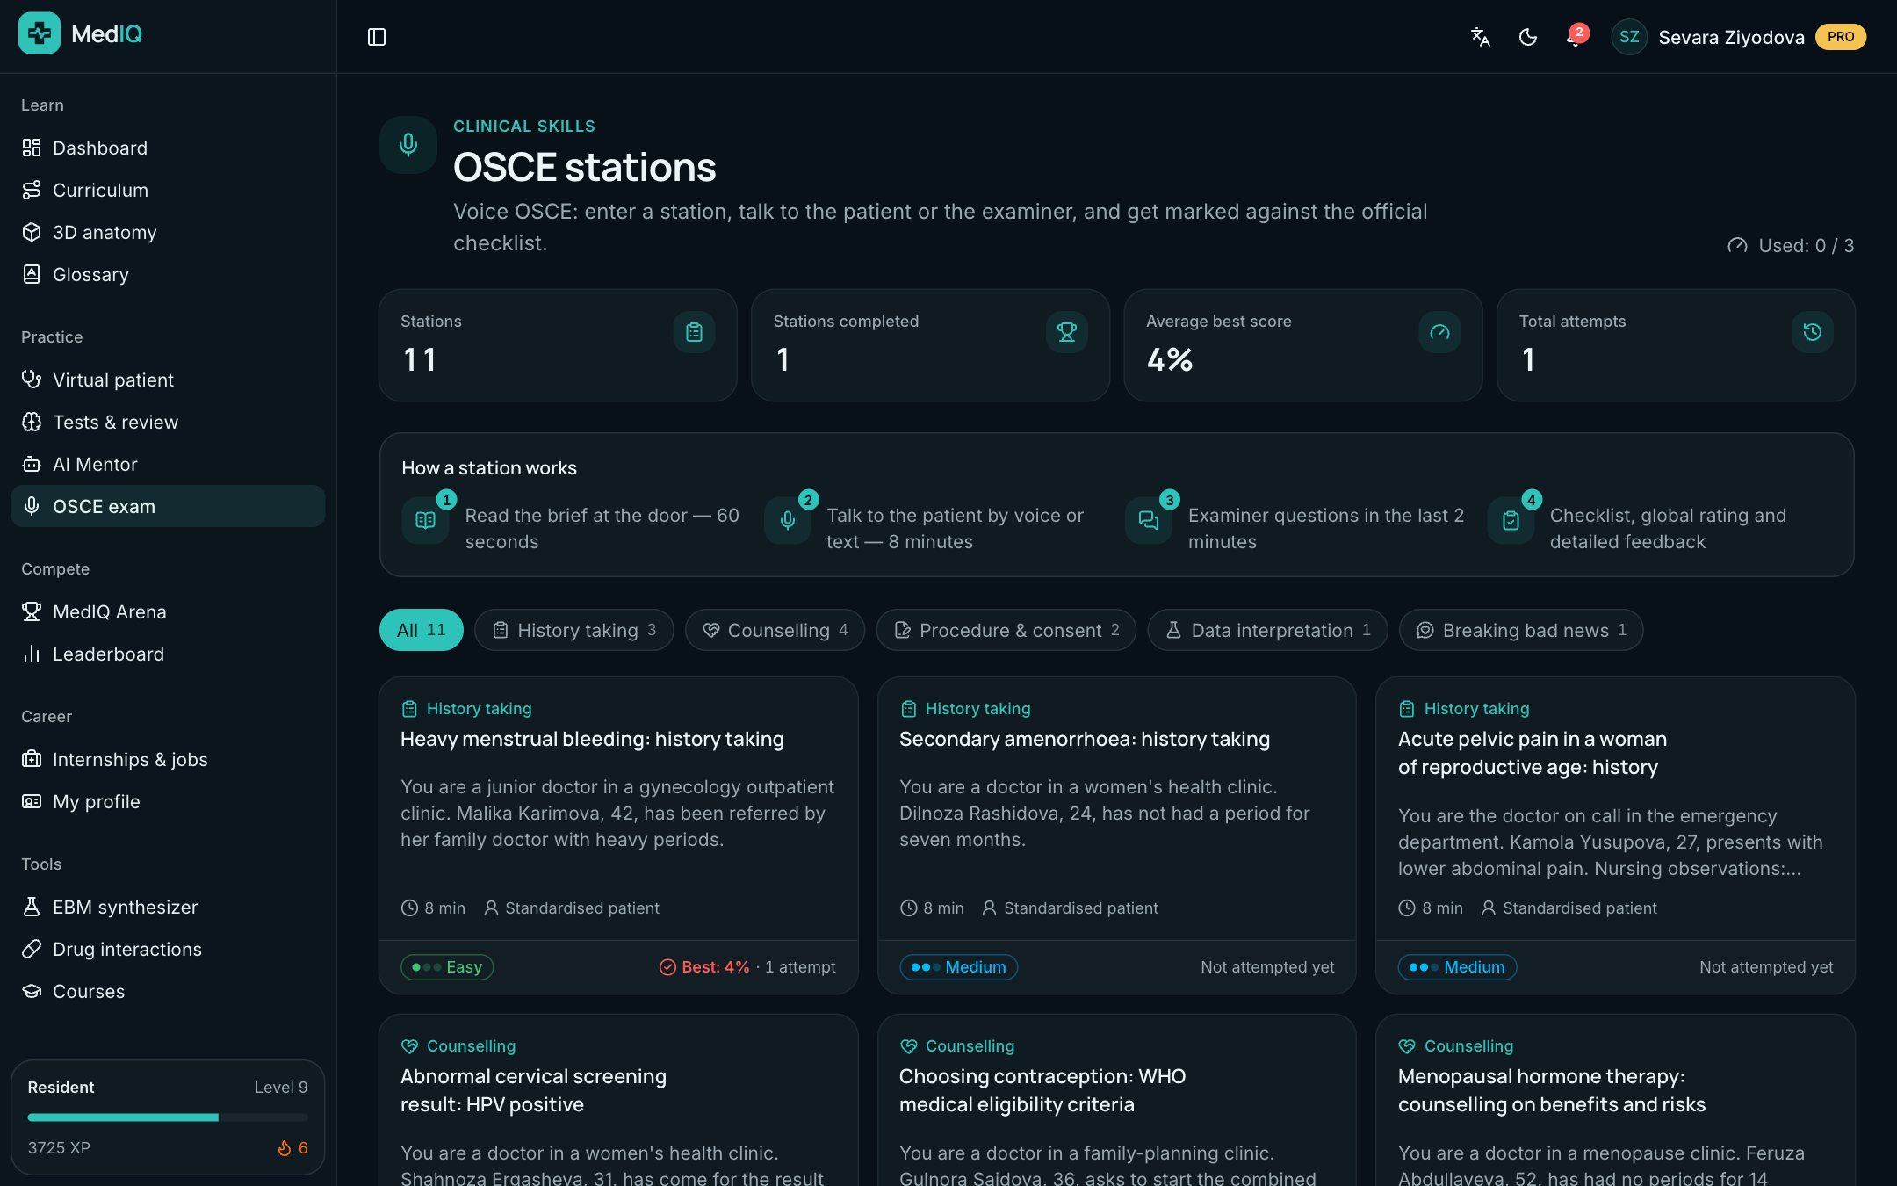The height and width of the screenshot is (1186, 1897).
Task: Click the MedIQ logo icon
Action: (x=40, y=33)
